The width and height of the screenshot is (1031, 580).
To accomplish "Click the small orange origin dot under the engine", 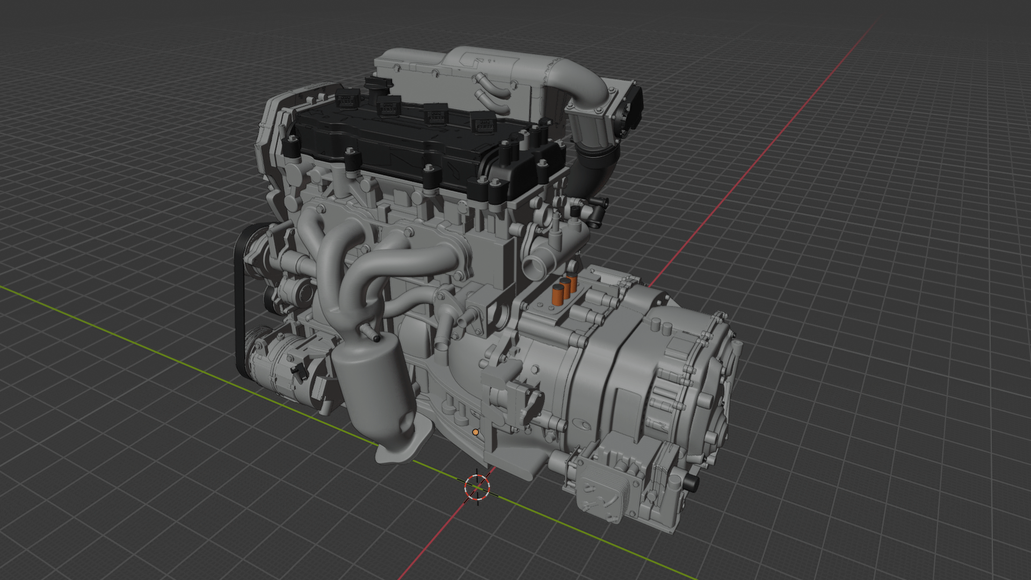I will 476,432.
